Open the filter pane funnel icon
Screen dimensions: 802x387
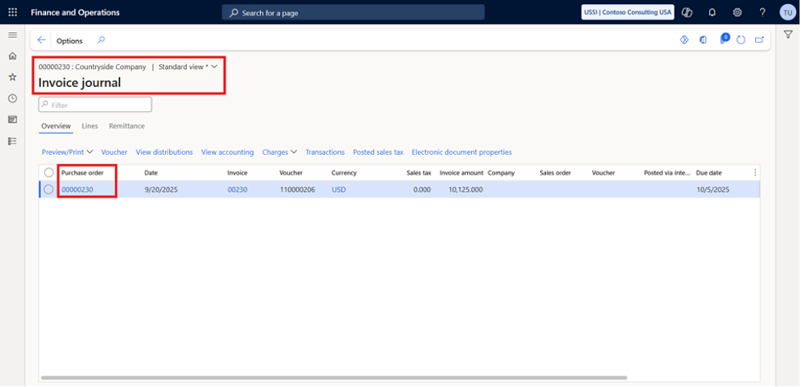point(788,34)
